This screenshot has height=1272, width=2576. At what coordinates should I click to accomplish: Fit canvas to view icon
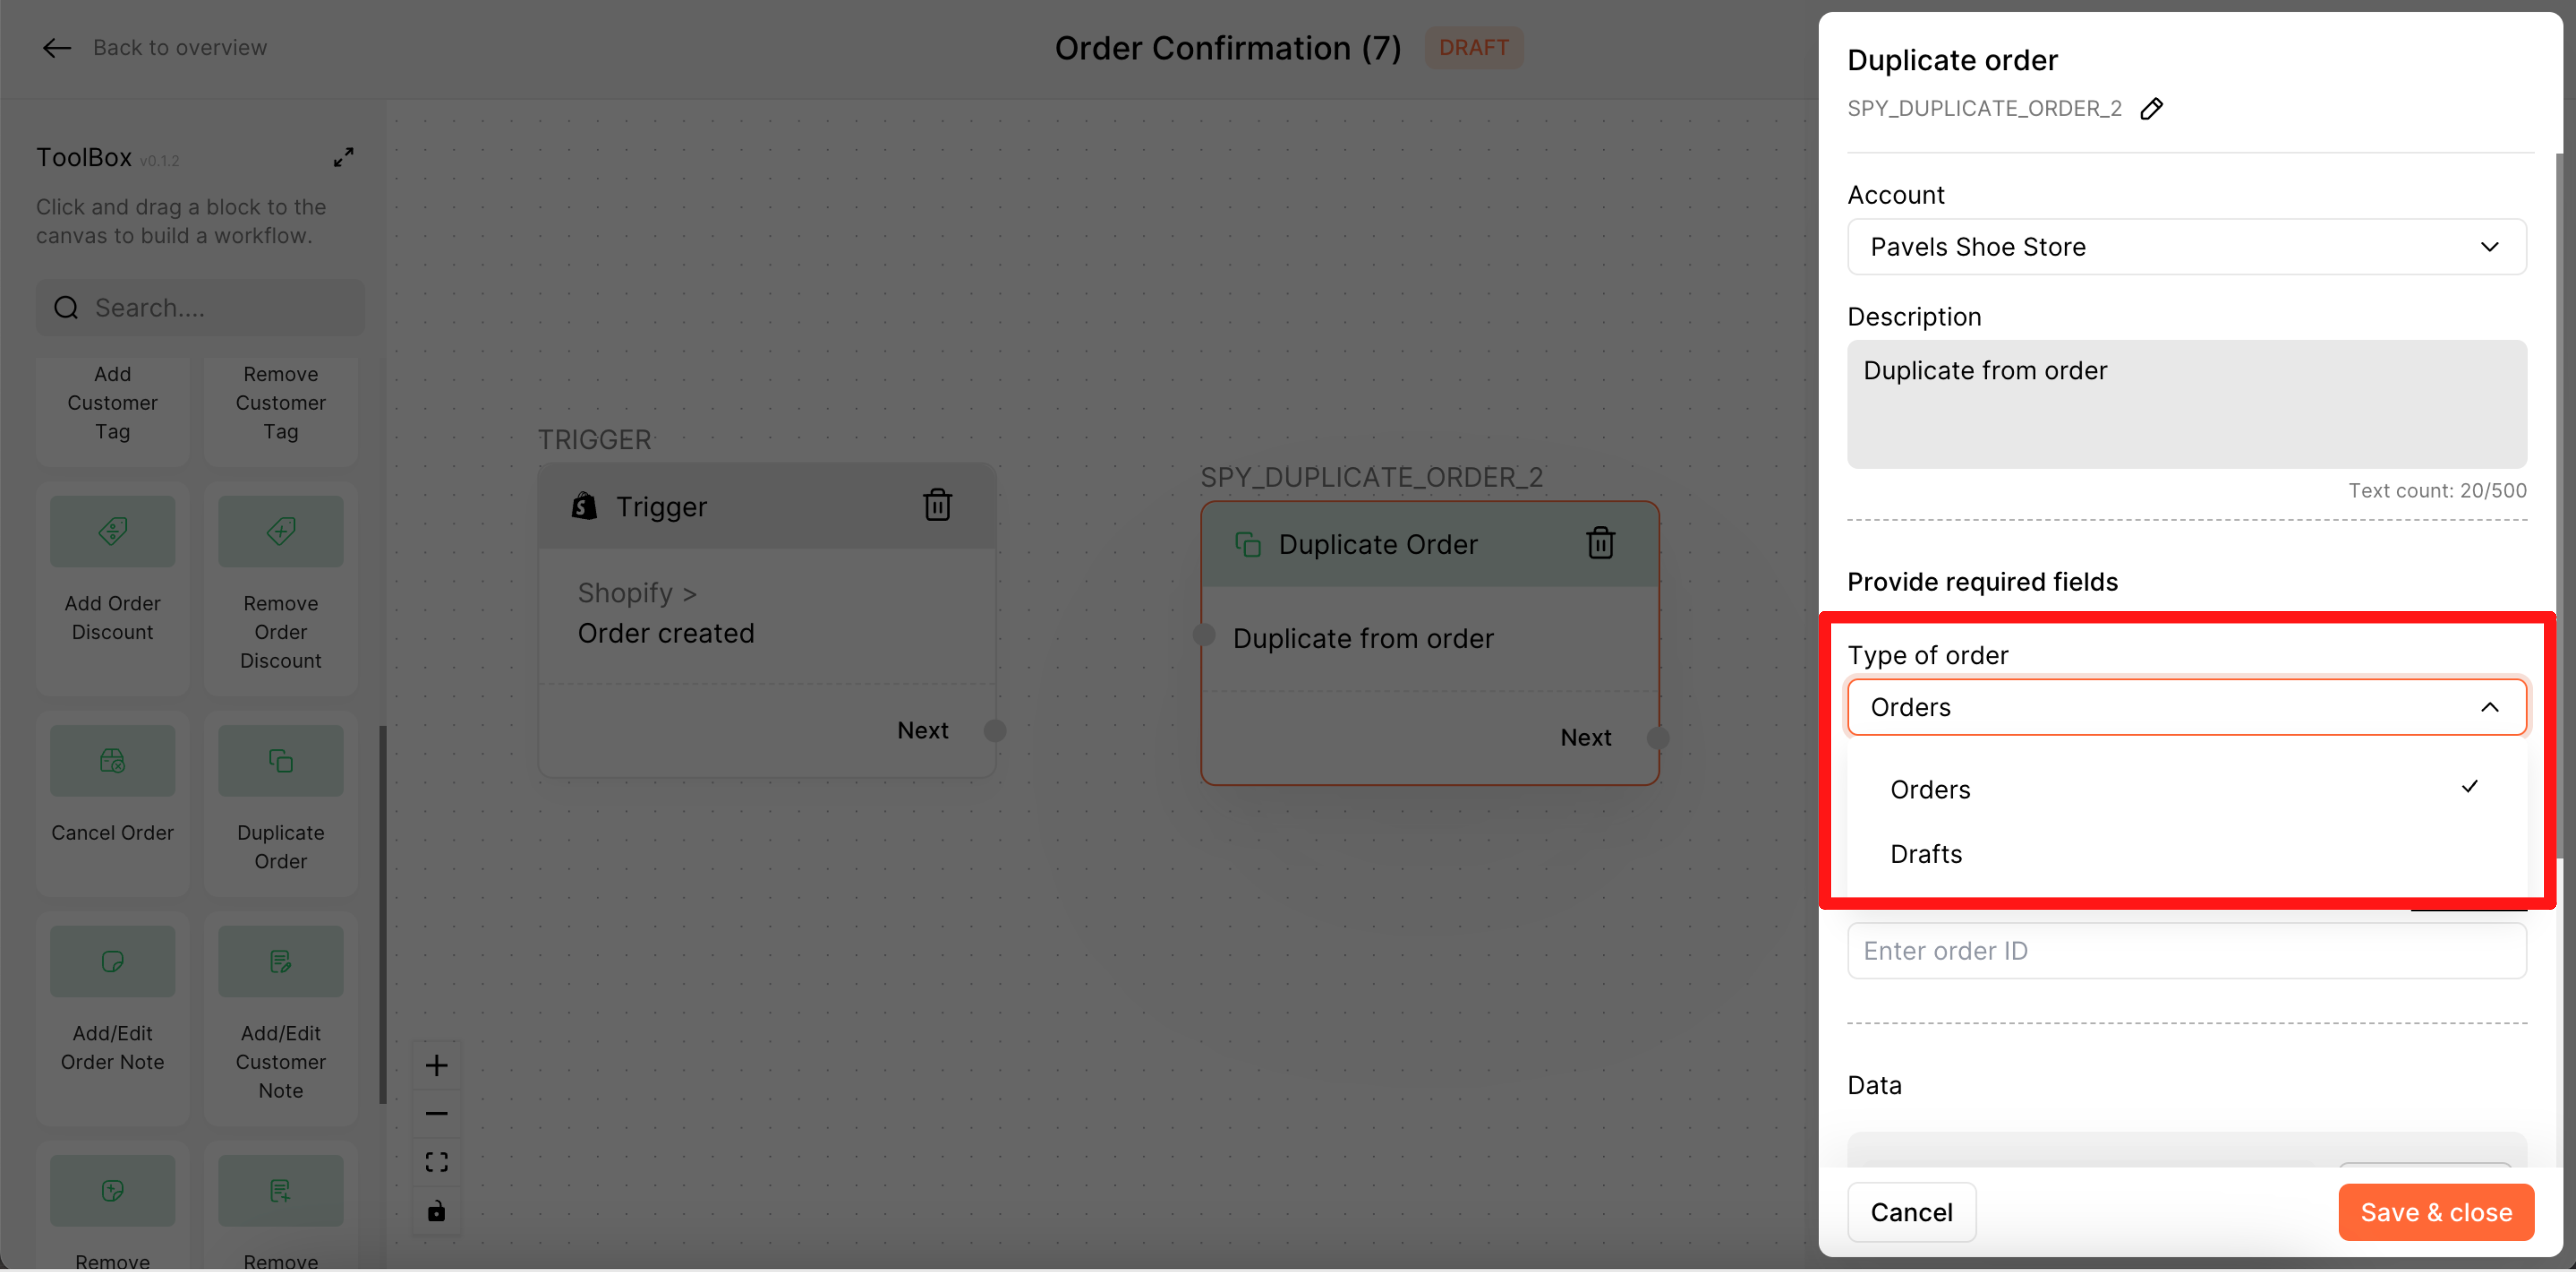tap(436, 1162)
